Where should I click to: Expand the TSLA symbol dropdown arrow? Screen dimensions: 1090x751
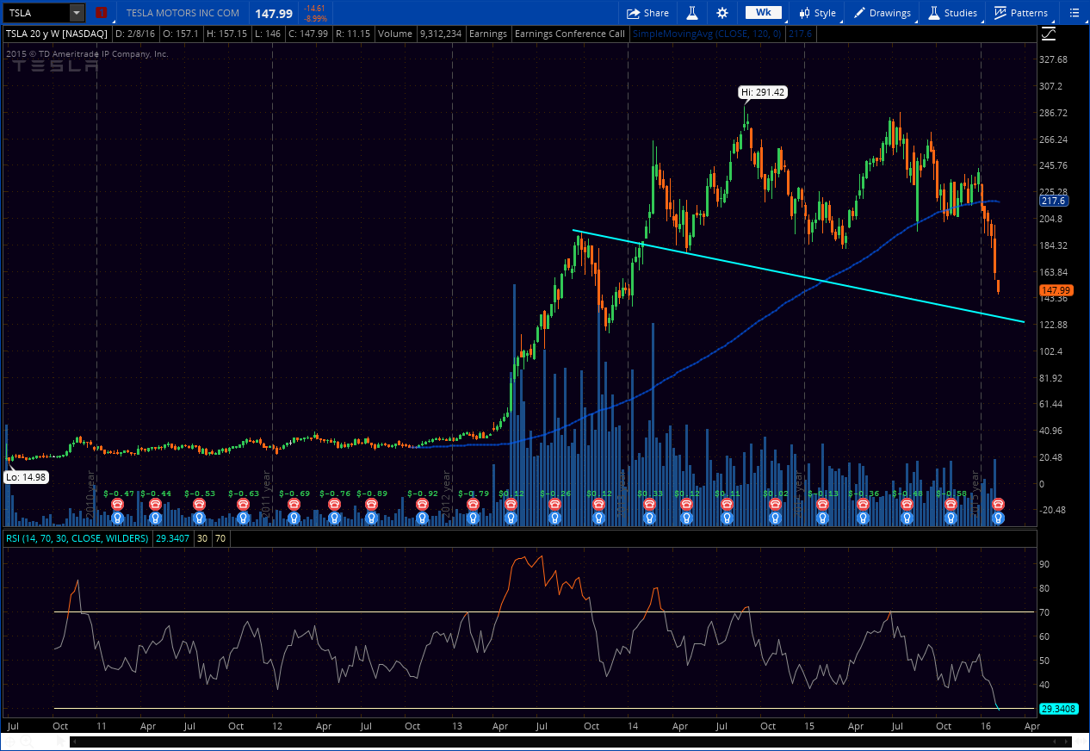77,13
